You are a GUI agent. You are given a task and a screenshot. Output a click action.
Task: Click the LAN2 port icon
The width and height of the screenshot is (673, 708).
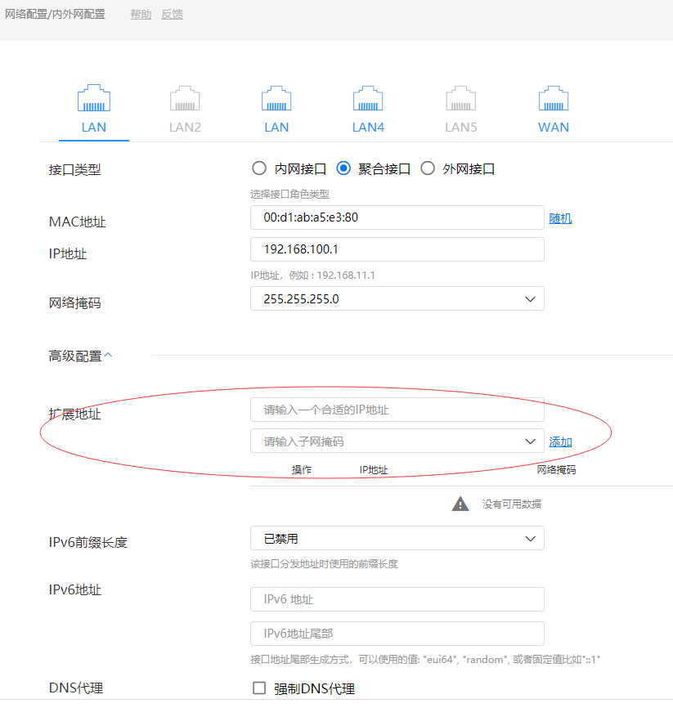click(185, 100)
